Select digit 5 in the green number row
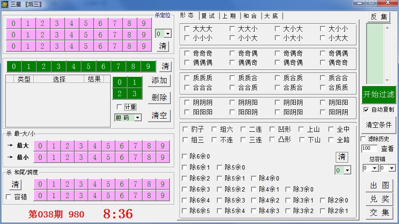The image size is (399, 224). [89, 67]
